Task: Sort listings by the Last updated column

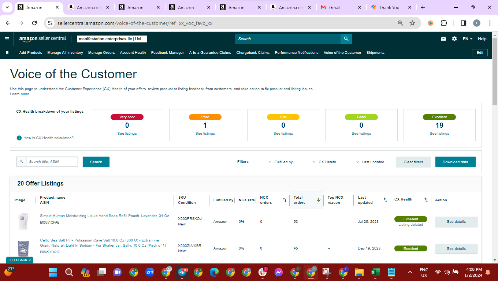Action: point(385,200)
